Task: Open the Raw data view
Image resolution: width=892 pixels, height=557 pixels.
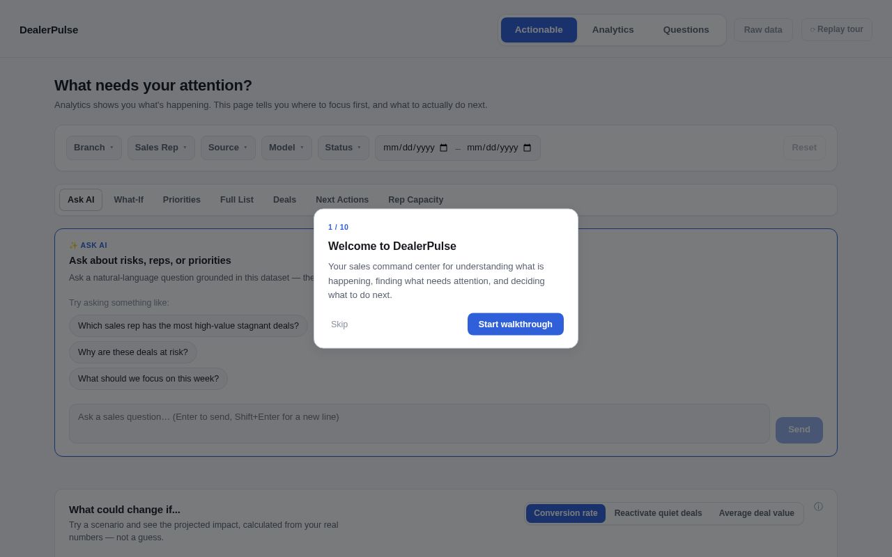Action: pyautogui.click(x=763, y=30)
